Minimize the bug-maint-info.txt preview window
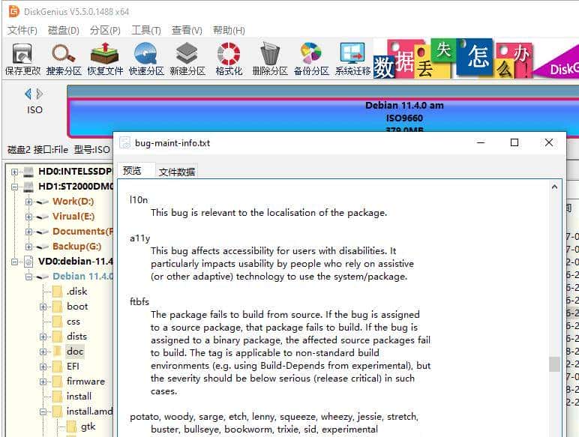This screenshot has height=437, width=579. pyautogui.click(x=481, y=142)
